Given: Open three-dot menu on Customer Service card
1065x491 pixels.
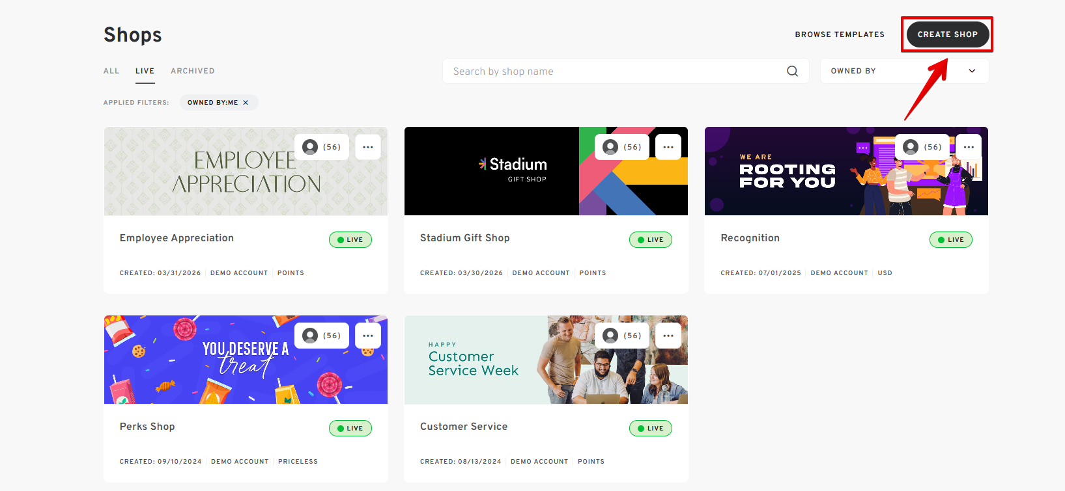Looking at the screenshot, I should pos(668,336).
